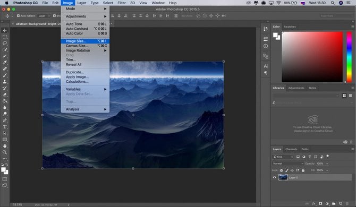Toggle Show Transform Controls checkbox
This screenshot has height=207, width=356.
coord(54,16)
